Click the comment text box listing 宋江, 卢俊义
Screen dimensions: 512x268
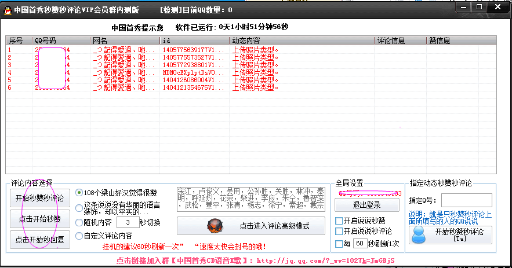pyautogui.click(x=250, y=199)
